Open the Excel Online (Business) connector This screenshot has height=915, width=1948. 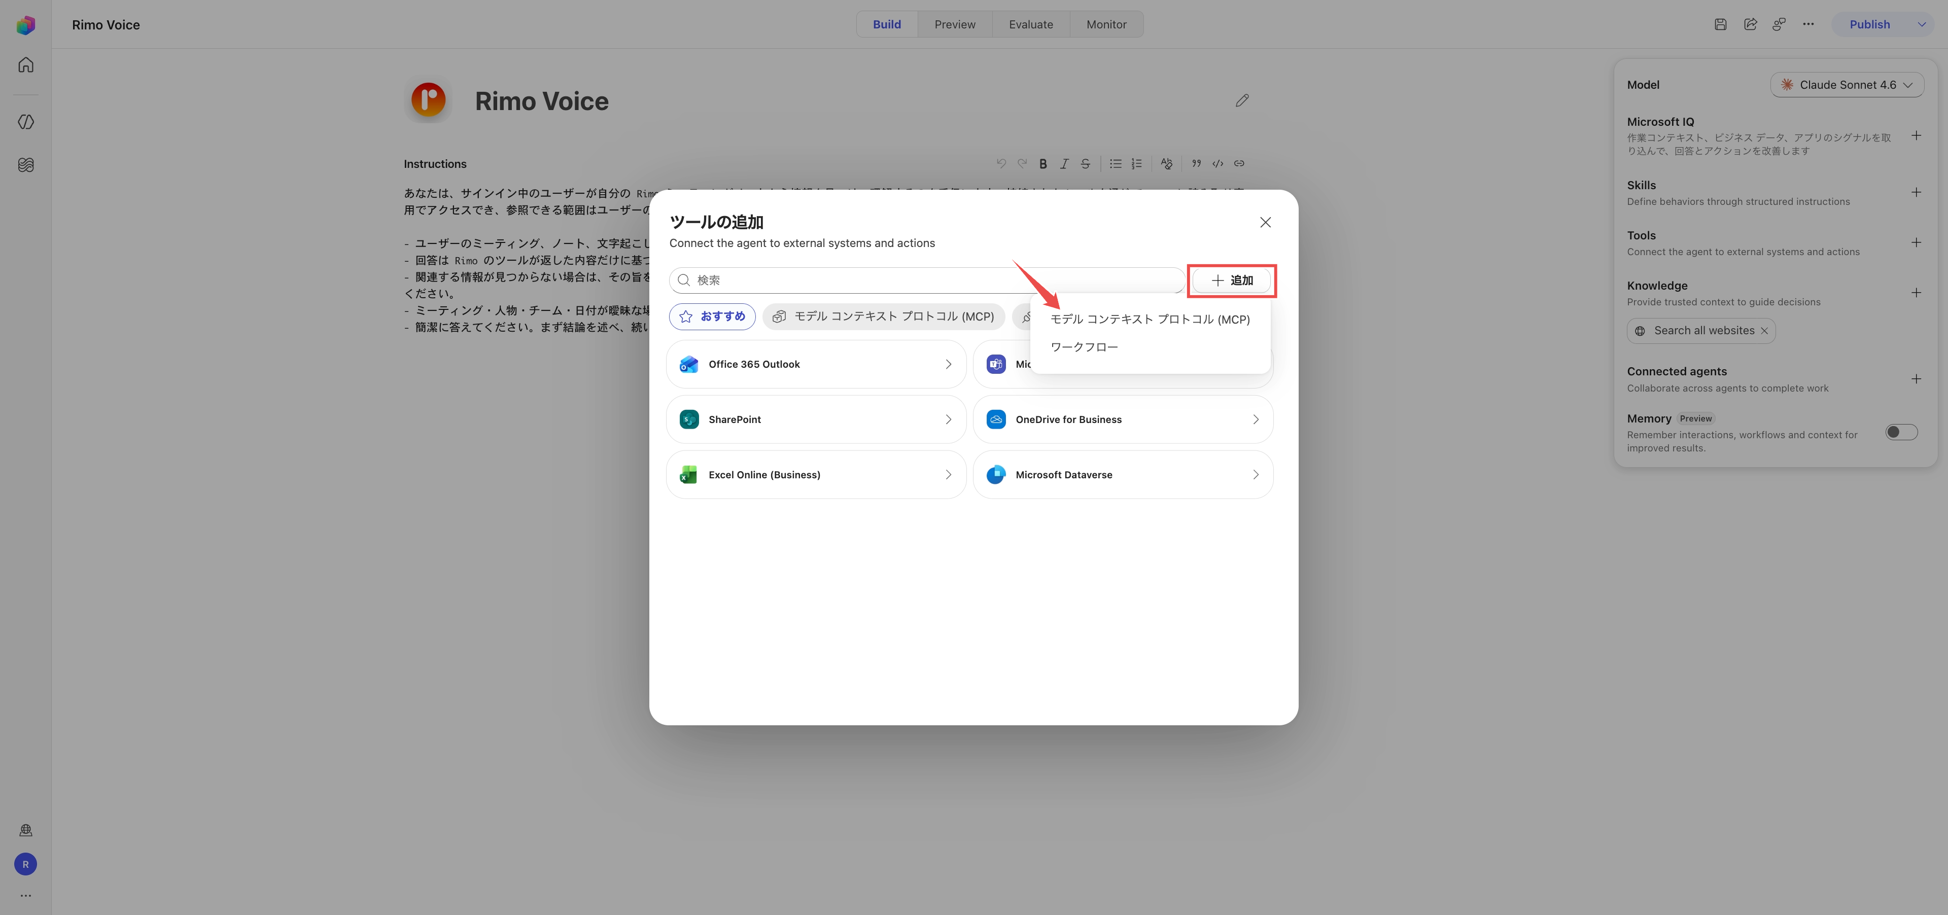pos(816,475)
